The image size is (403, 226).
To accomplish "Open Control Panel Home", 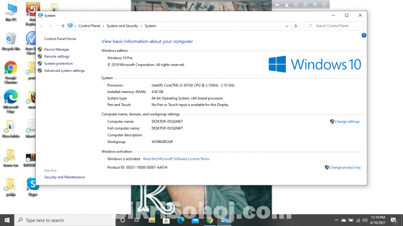I will (60, 39).
